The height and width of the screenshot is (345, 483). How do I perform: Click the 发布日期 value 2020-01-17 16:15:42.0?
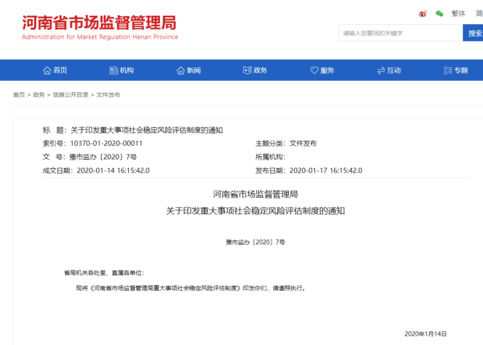coord(326,170)
